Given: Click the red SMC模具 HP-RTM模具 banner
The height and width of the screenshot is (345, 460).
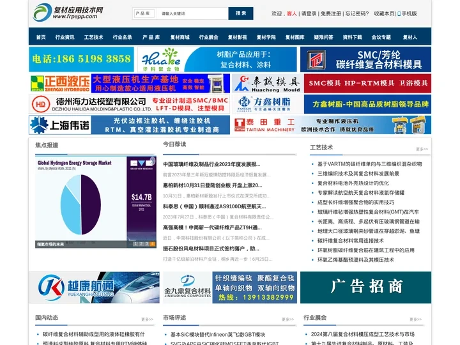Looking at the screenshot, I should [367, 83].
